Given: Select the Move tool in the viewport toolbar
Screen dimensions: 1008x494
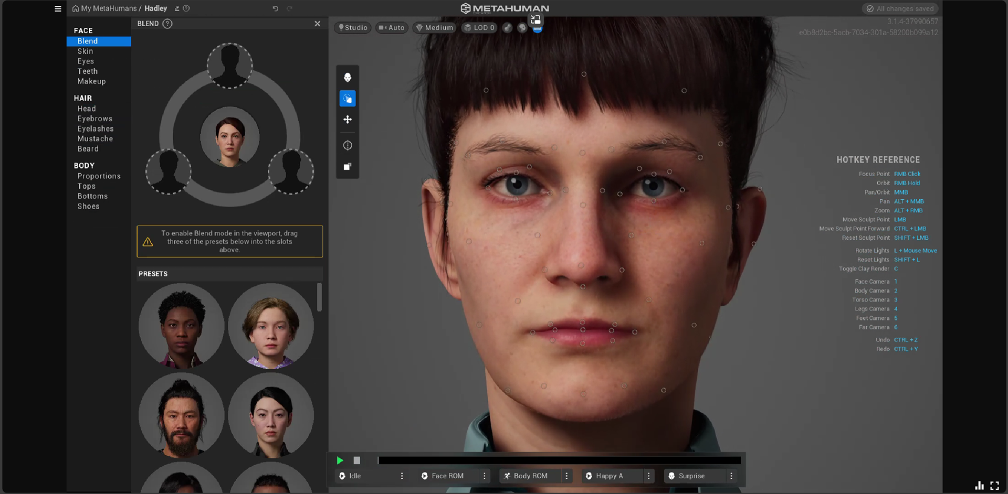Looking at the screenshot, I should click(348, 120).
